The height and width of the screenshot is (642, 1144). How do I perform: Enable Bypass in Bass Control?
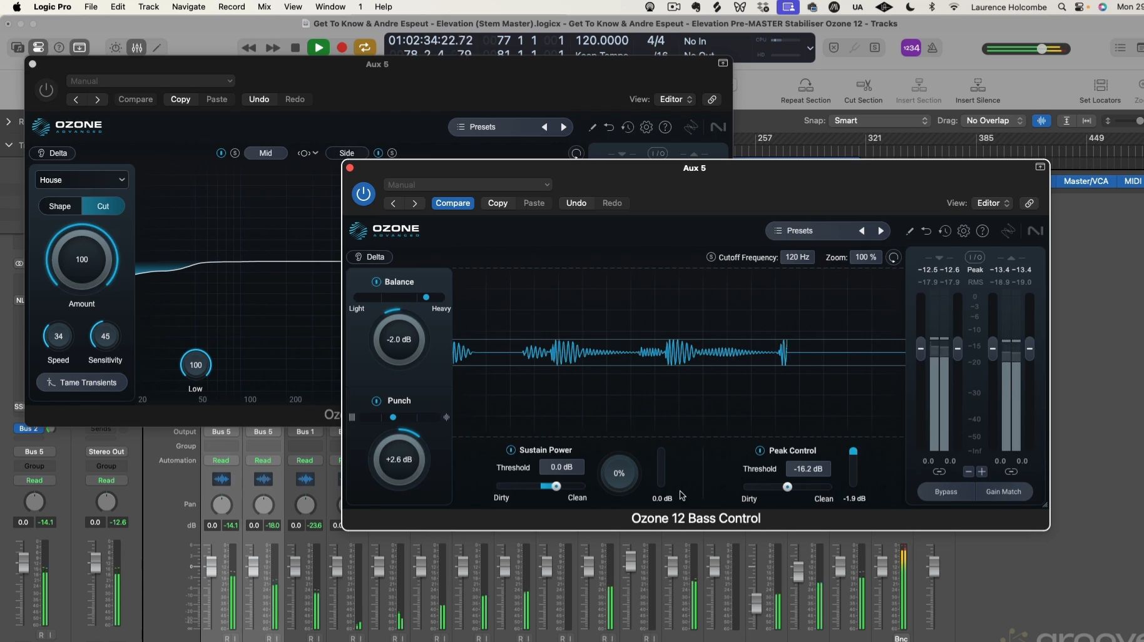[x=945, y=492]
